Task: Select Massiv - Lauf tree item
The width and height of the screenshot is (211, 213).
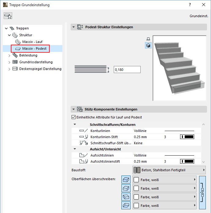Action: (x=32, y=42)
